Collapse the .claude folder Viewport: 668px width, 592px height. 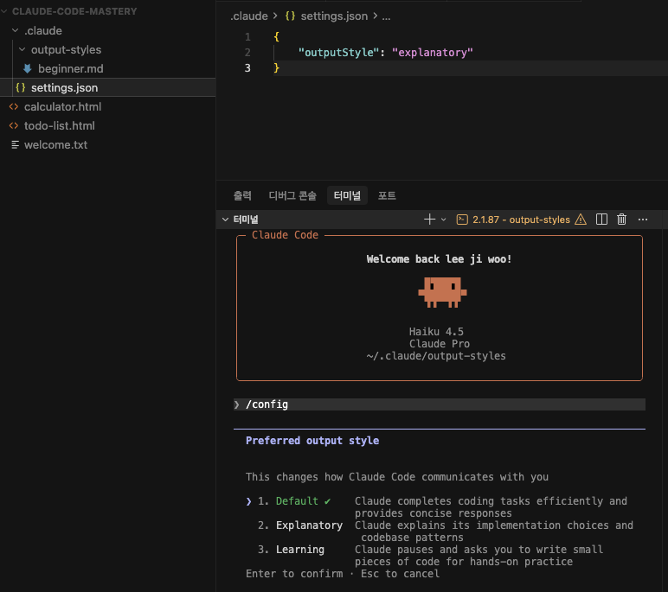coord(15,31)
